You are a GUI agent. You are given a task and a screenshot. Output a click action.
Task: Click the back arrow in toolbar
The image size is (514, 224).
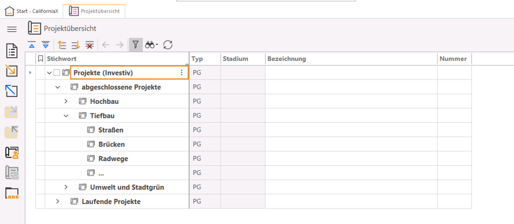click(106, 45)
